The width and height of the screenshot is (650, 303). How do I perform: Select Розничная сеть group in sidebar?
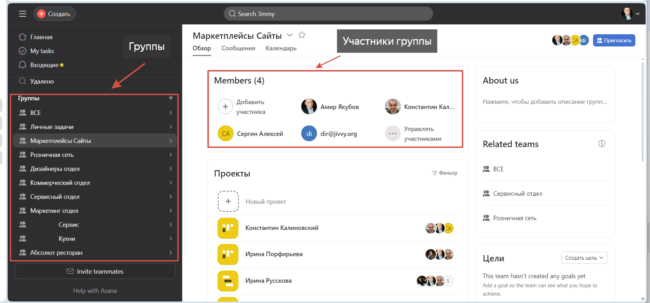click(95, 154)
